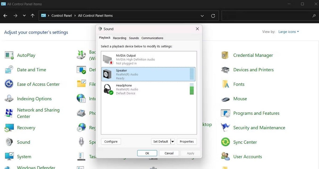The width and height of the screenshot is (319, 169).
Task: Open the Ease of Access Center icon
Action: click(9, 84)
